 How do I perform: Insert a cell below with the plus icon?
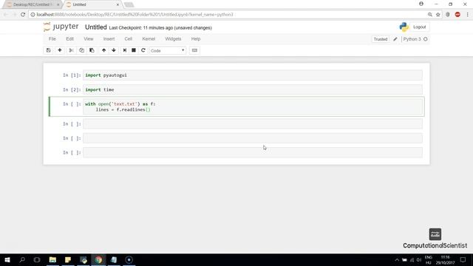(x=60, y=50)
